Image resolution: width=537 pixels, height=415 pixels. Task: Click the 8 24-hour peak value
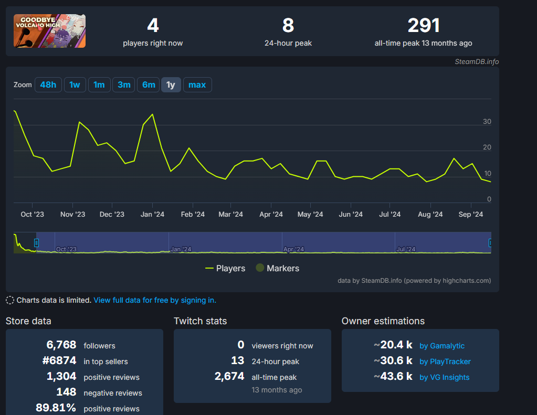point(288,25)
